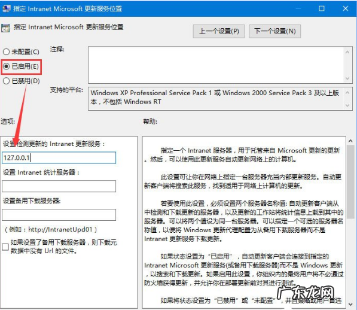Click the supported platform scroll down arrow
Viewport: 357px width, 310px height.
tap(347, 105)
